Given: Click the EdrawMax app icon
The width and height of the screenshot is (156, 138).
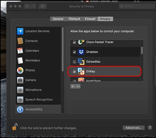Looking at the screenshot, I should coord(81,62).
